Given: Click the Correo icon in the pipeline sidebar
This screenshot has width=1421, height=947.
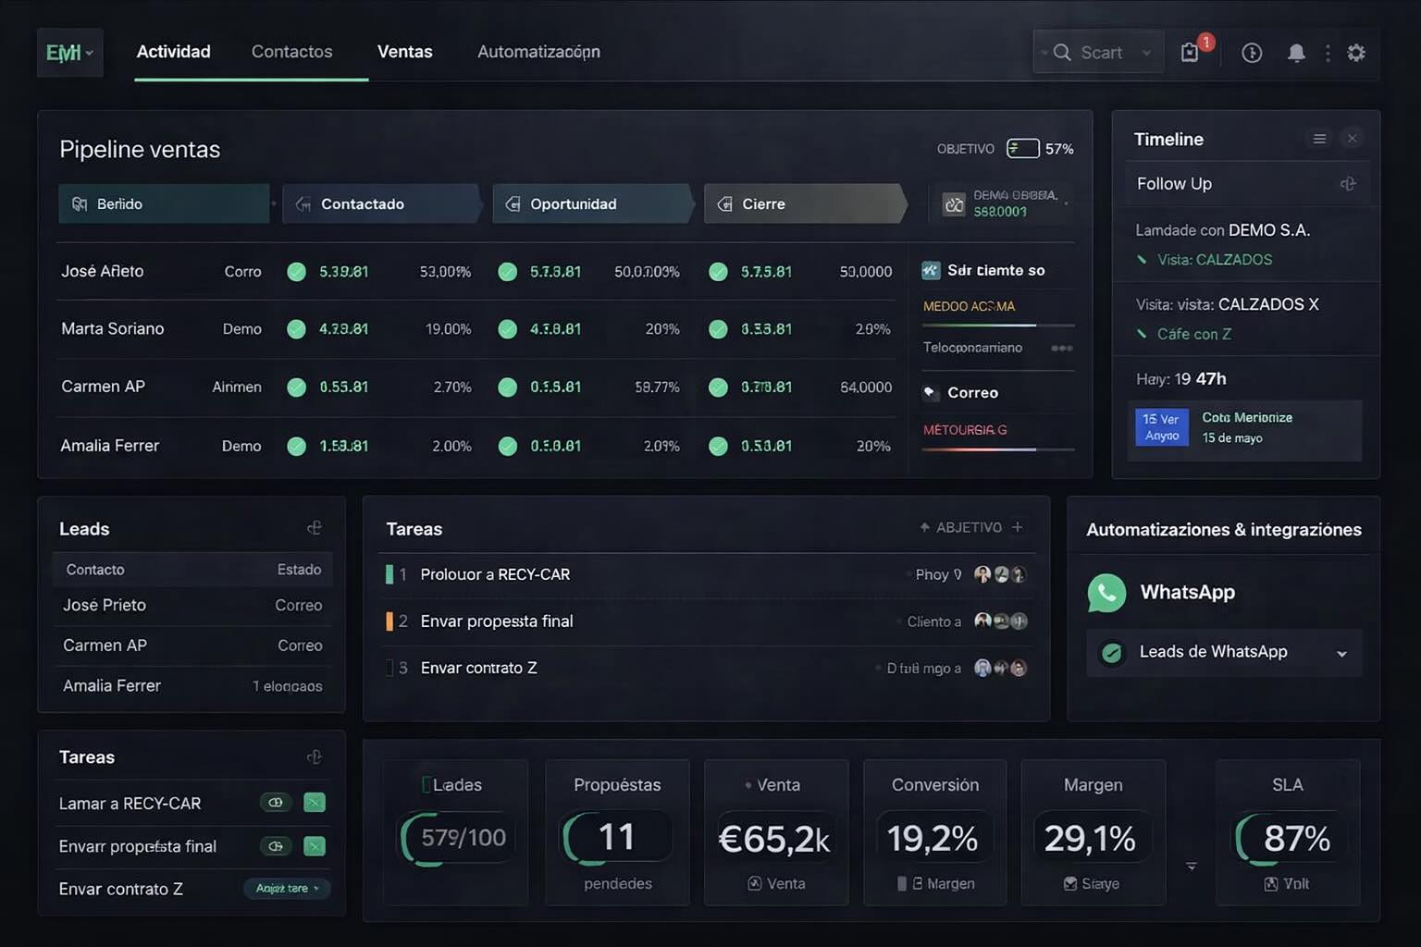Looking at the screenshot, I should pyautogui.click(x=931, y=392).
